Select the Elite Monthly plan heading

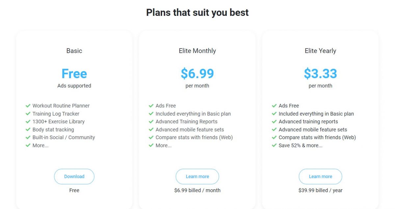(x=197, y=50)
